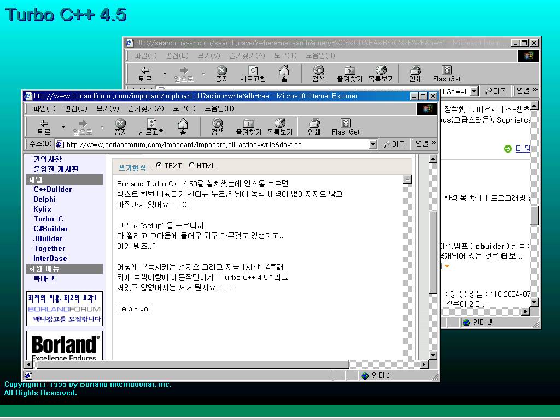Viewport: 560px width, 420px height.
Task: Open the Back button history dropdown arrow
Action: [x=63, y=127]
